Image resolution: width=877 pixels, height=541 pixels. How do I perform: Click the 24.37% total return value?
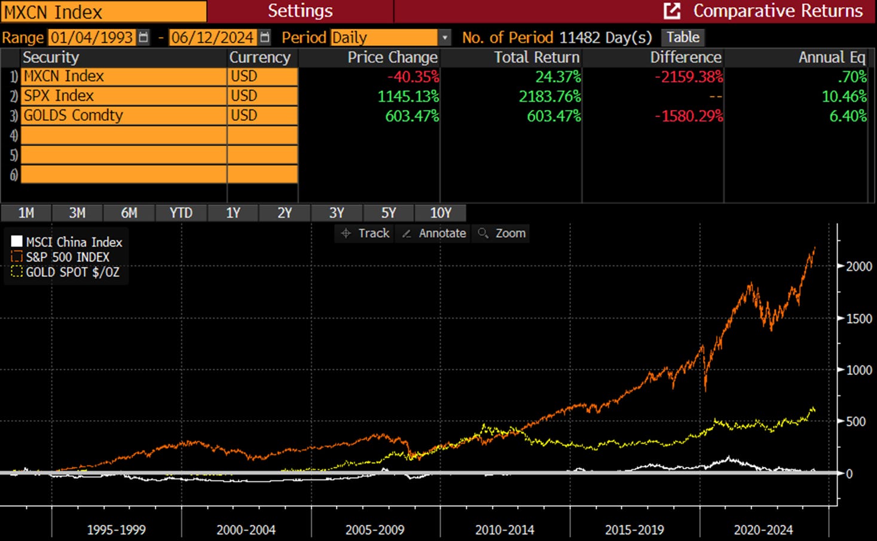[558, 77]
